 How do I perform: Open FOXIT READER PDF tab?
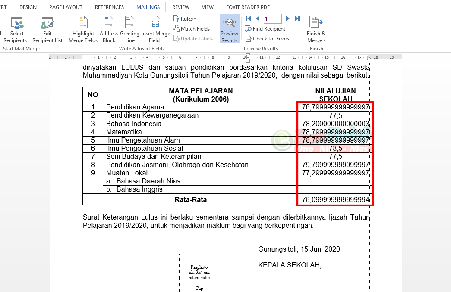click(x=248, y=7)
